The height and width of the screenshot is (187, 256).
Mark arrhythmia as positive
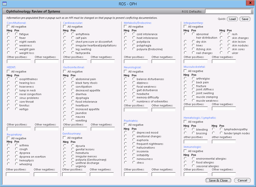pyautogui.click(x=73, y=34)
